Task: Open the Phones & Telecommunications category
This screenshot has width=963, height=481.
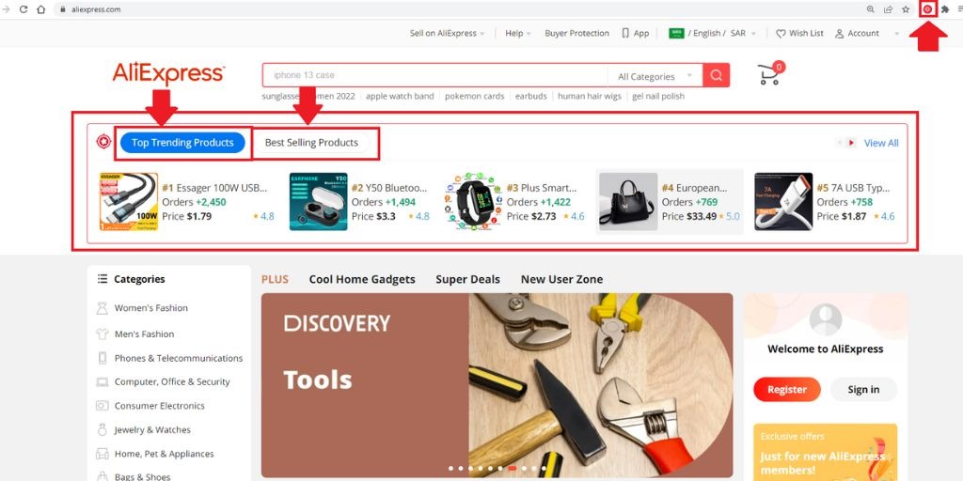Action: 179,358
